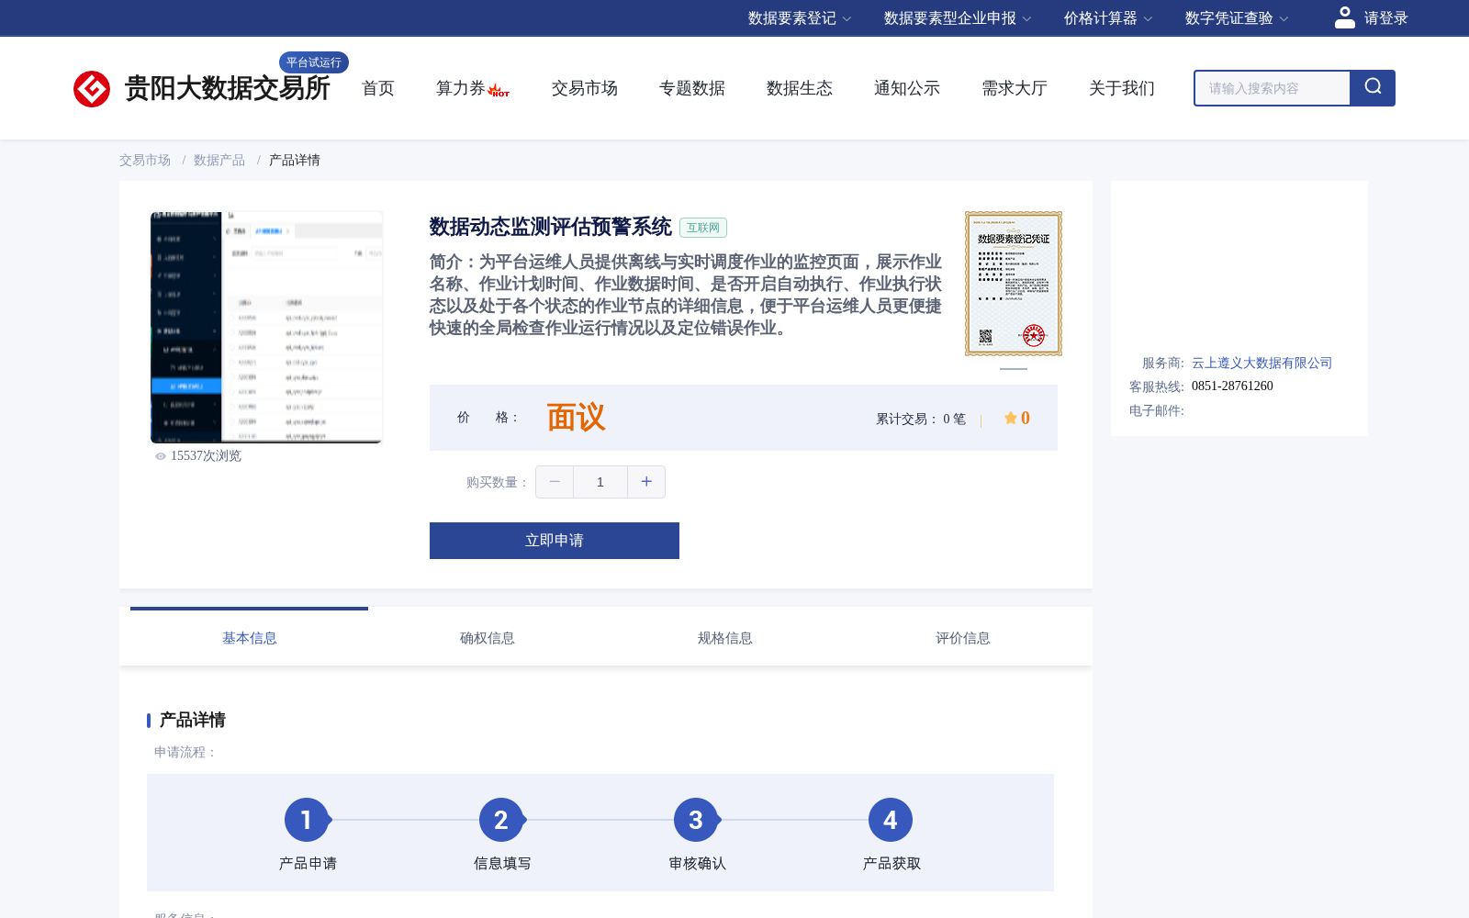Open 交易市场 navigation item

coord(585,88)
